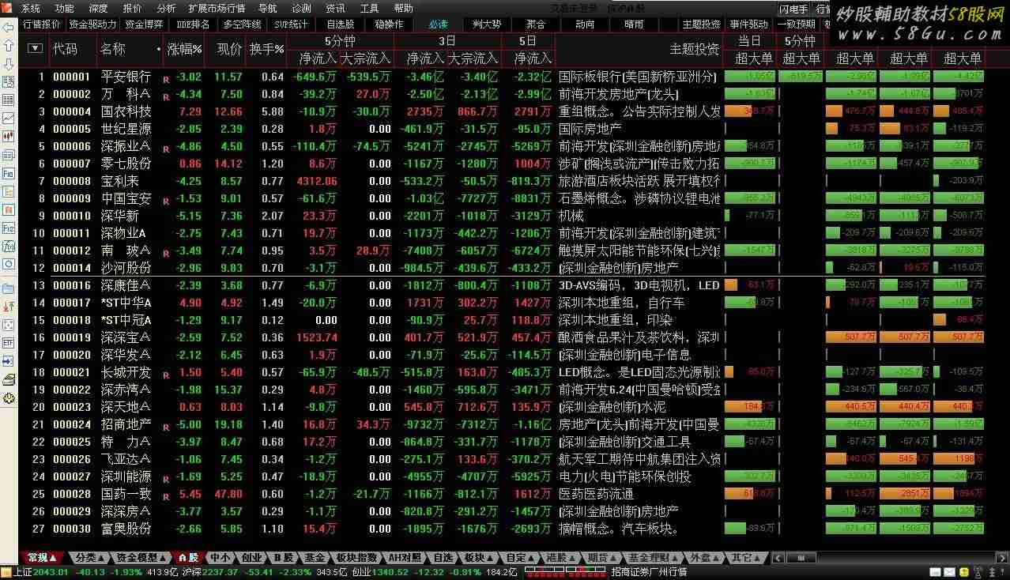Select the 创业 bottom tab
1010x580 pixels.
tap(251, 558)
